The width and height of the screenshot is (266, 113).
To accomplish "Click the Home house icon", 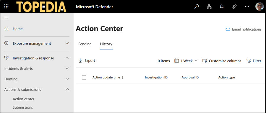I will [7, 29].
